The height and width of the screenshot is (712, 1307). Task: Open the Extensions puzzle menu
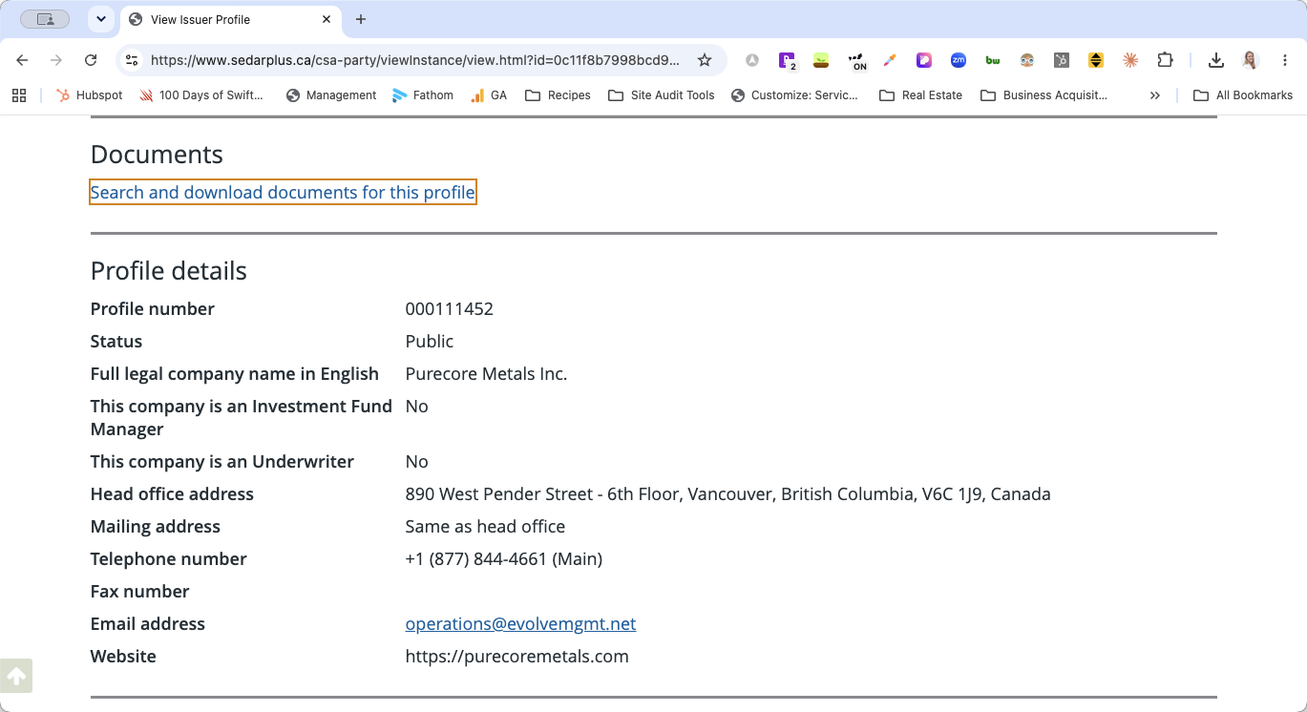pyautogui.click(x=1165, y=60)
